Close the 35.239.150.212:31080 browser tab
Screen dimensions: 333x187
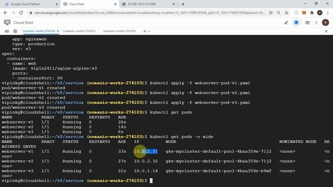(x=174, y=4)
